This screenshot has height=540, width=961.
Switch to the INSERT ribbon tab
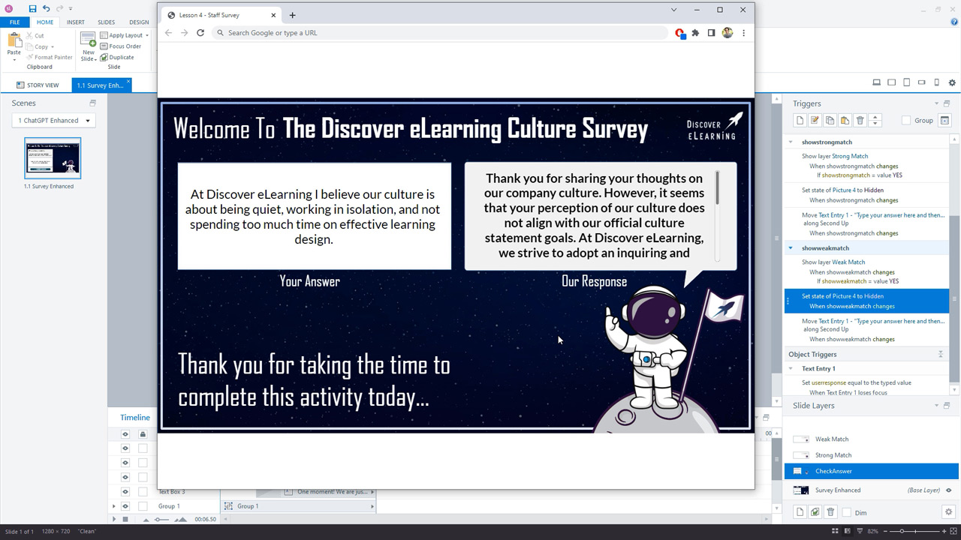pyautogui.click(x=75, y=22)
